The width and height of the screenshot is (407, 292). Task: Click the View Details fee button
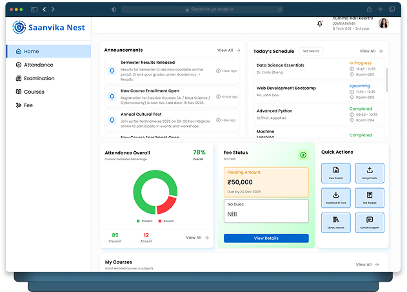click(266, 238)
